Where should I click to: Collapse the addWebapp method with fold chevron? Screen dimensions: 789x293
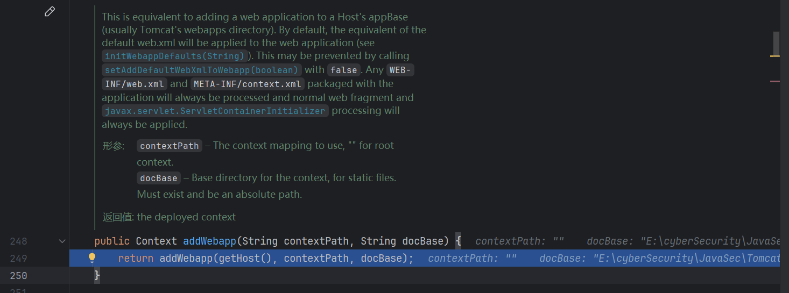[62, 241]
